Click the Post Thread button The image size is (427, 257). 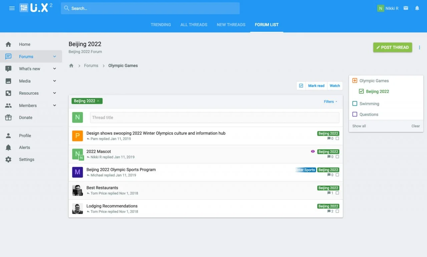tap(392, 47)
